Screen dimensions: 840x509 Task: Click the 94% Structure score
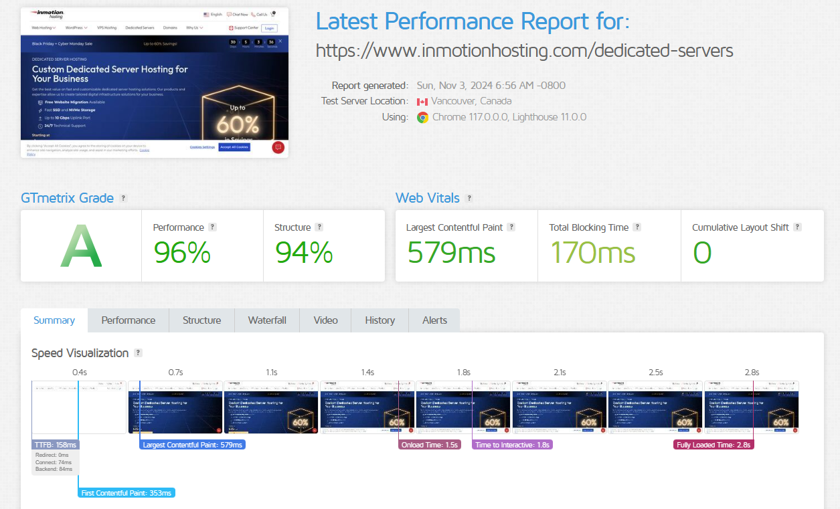(x=304, y=253)
